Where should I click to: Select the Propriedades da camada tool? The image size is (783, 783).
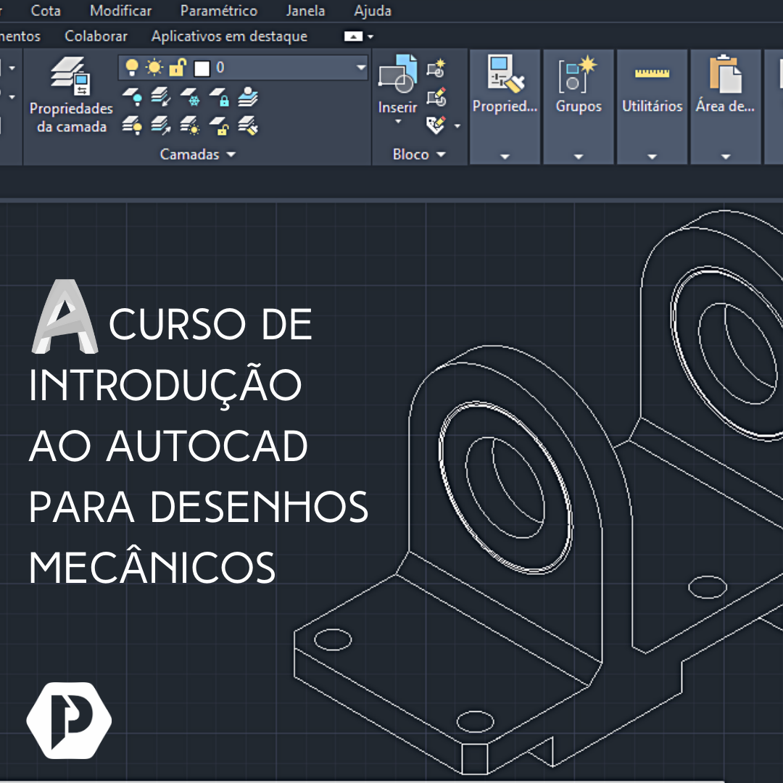[x=70, y=94]
